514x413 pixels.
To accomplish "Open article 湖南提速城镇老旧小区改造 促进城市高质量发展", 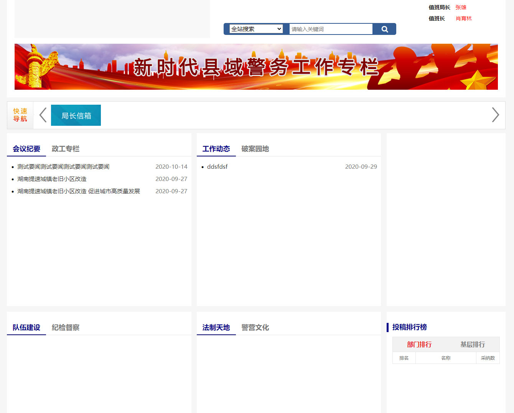I will [x=79, y=191].
